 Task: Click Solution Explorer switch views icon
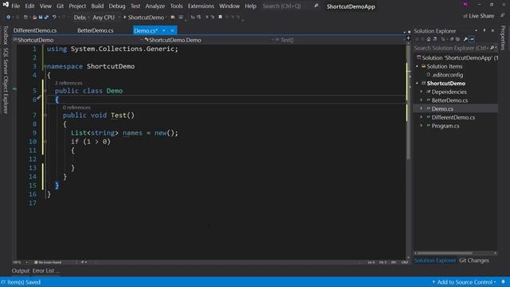tap(435, 39)
